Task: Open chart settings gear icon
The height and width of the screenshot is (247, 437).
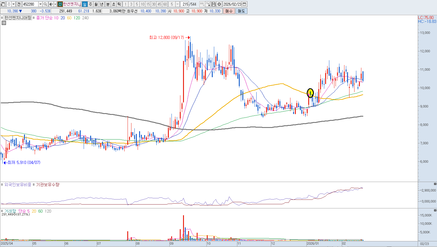Action: click(219, 4)
